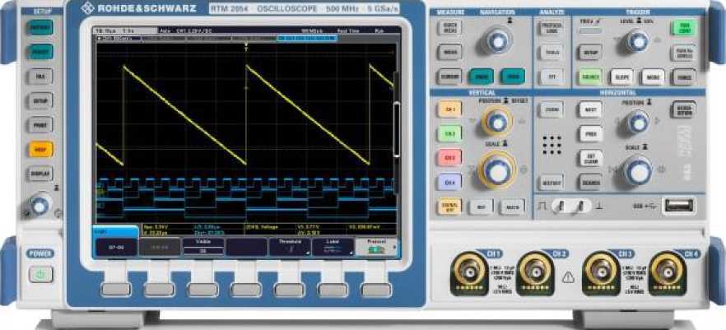Toggle the green CH2 channel key

point(449,133)
